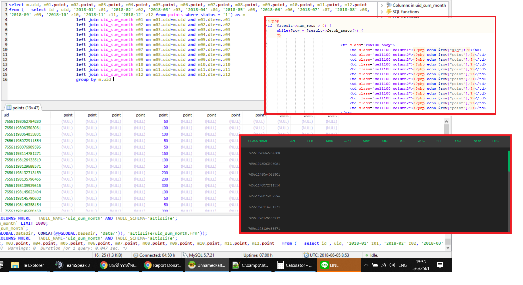Click the lightning bolt SQL functions icon

(x=389, y=12)
